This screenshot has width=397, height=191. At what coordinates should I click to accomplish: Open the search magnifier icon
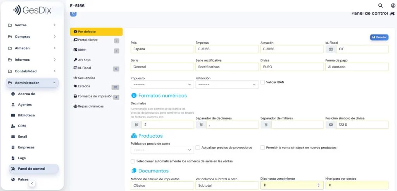(x=380, y=5)
